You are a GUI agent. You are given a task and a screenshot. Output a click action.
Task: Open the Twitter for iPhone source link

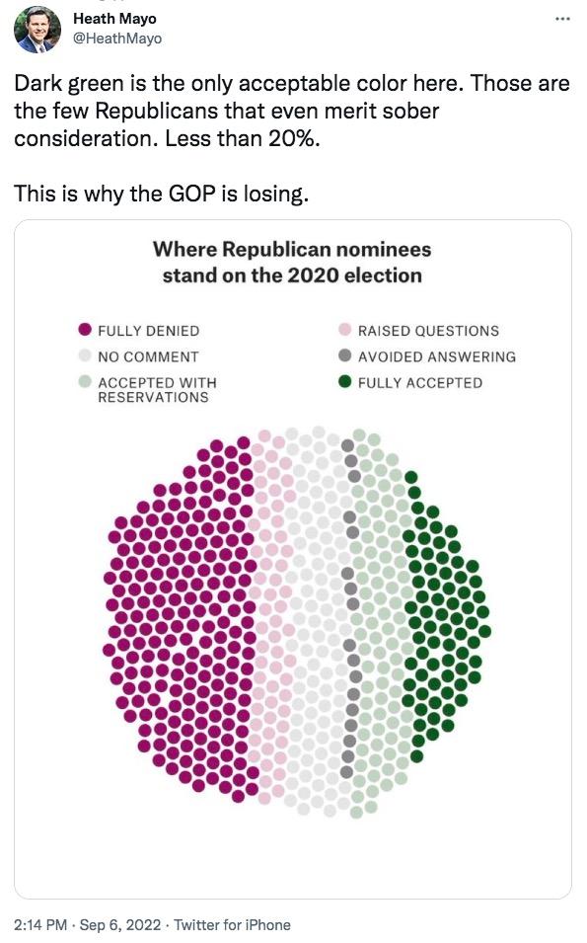coord(235,925)
